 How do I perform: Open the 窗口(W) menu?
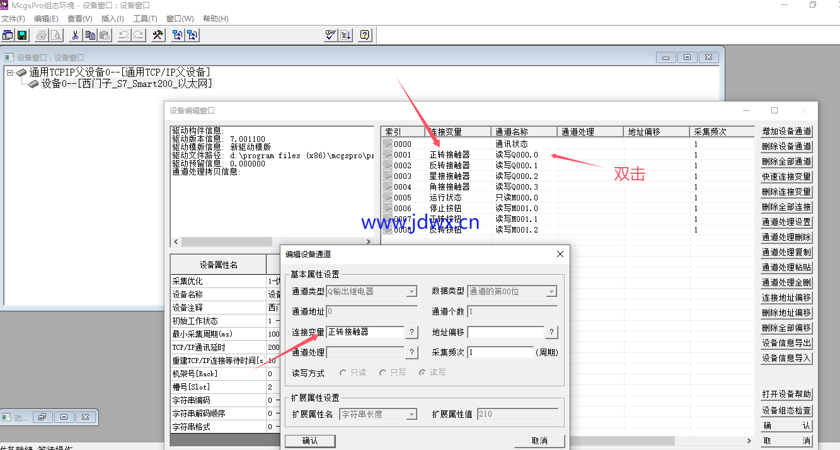(x=180, y=19)
